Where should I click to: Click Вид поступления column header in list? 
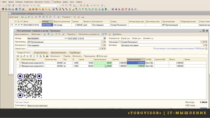point(62,21)
